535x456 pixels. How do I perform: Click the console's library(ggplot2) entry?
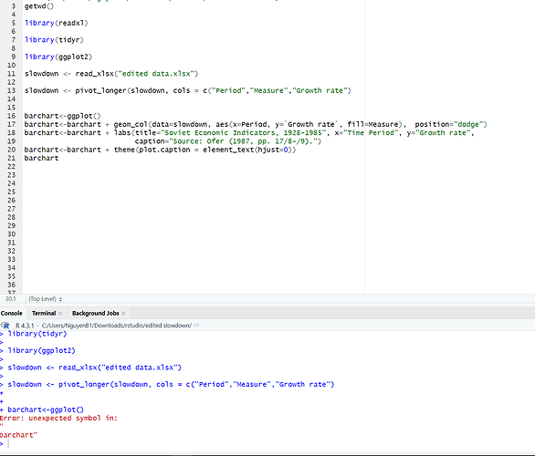click(41, 351)
